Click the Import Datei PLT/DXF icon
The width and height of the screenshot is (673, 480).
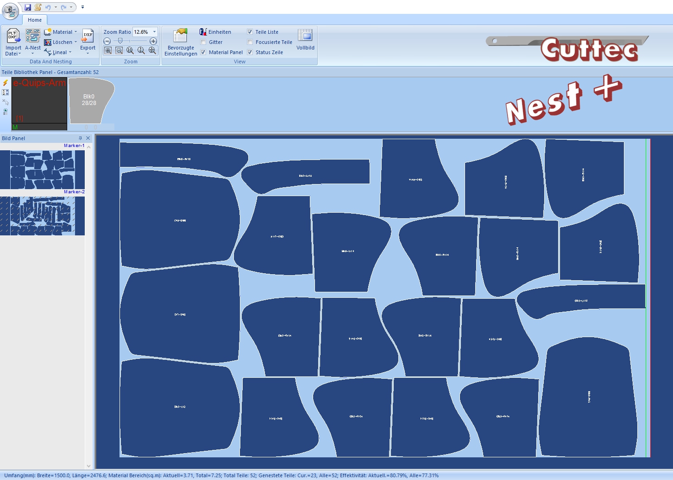point(13,36)
